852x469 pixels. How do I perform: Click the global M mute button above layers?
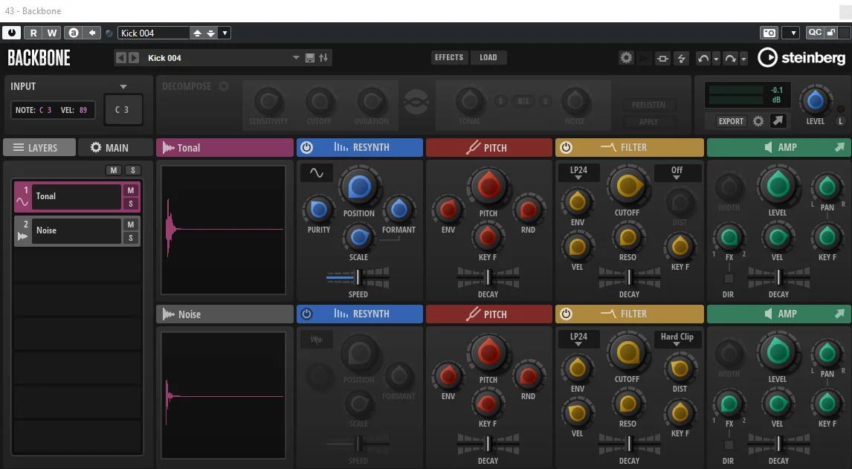(114, 171)
